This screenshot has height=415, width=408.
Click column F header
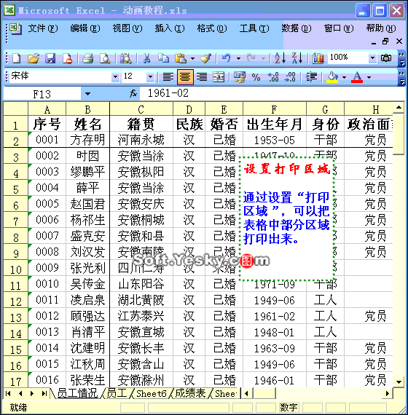(x=274, y=109)
